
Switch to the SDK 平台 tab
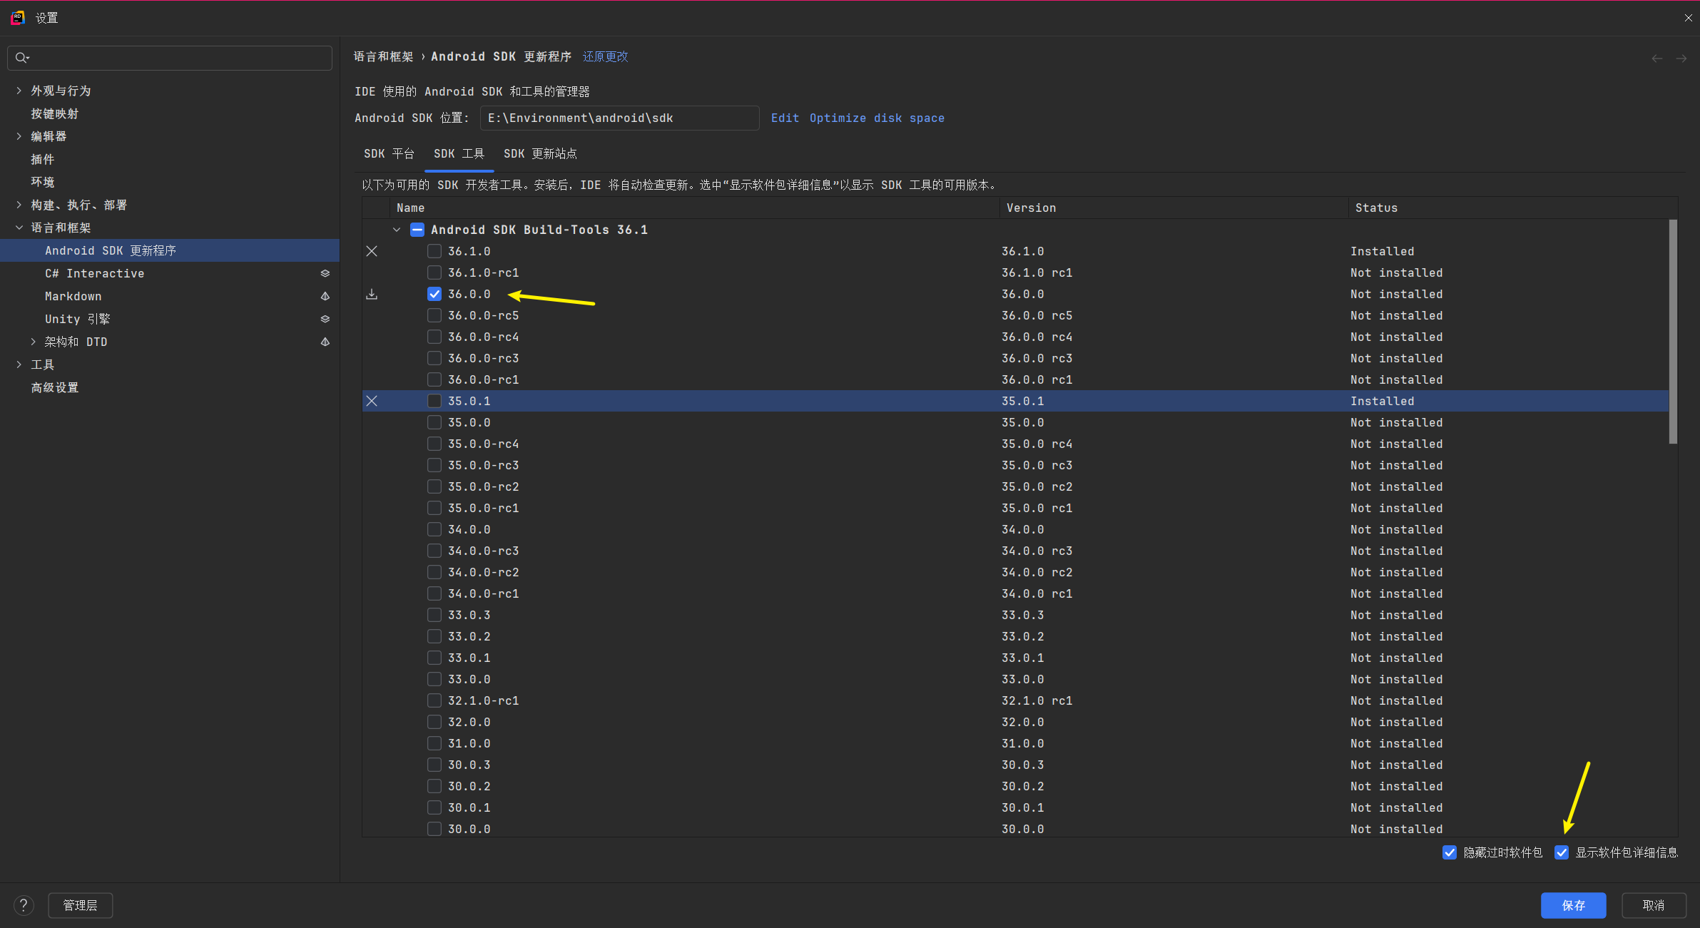(389, 153)
